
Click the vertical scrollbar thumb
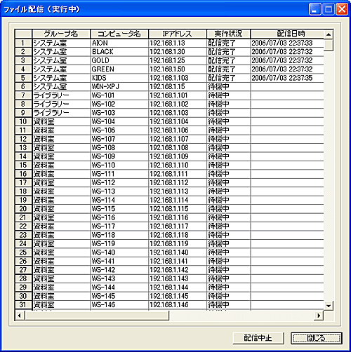pos(329,45)
